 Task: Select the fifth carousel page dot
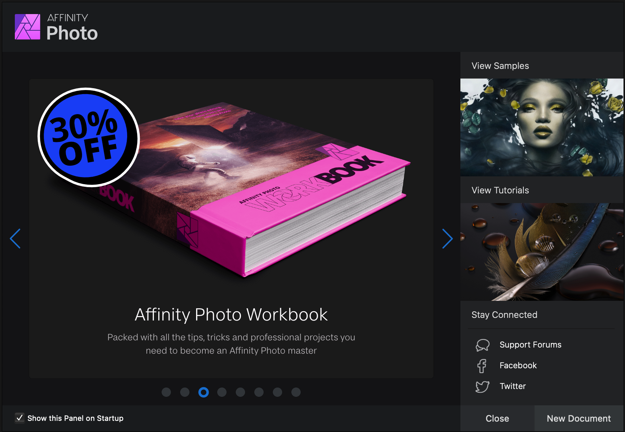point(241,392)
